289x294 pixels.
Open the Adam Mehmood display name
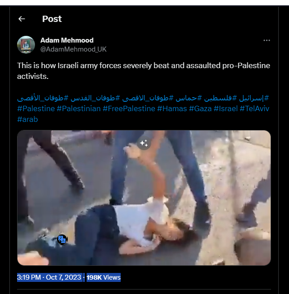(67, 40)
